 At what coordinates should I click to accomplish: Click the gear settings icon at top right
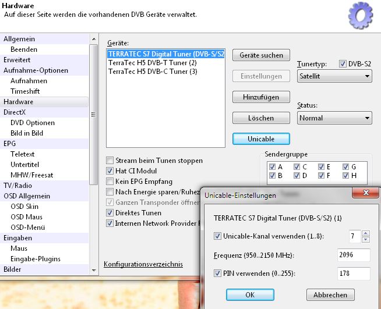pos(360,16)
